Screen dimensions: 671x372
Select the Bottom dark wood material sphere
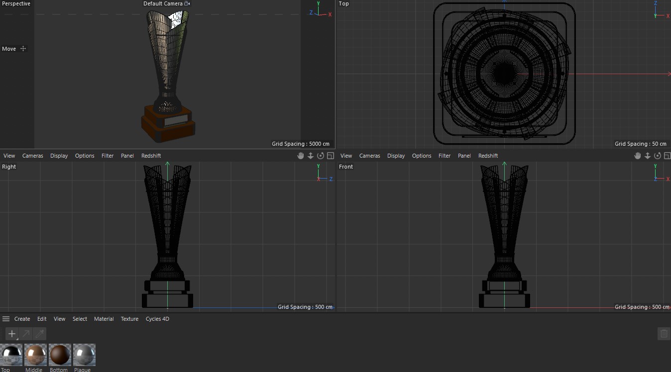pyautogui.click(x=60, y=355)
